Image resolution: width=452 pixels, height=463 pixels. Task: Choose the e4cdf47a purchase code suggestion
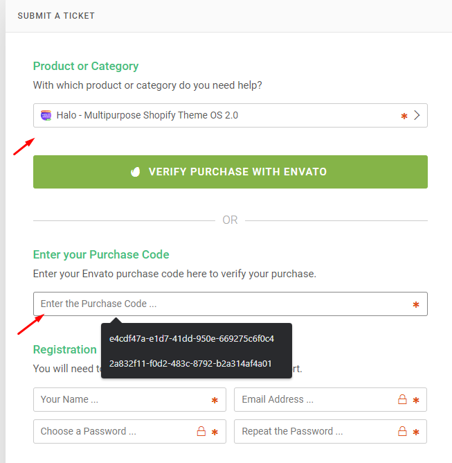coord(192,339)
